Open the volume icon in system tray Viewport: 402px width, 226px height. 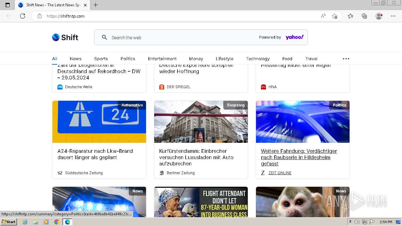(x=357, y=222)
